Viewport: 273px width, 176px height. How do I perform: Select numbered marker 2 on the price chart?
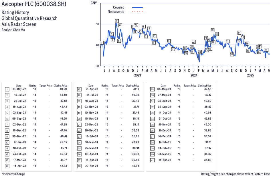pyautogui.click(x=112, y=34)
